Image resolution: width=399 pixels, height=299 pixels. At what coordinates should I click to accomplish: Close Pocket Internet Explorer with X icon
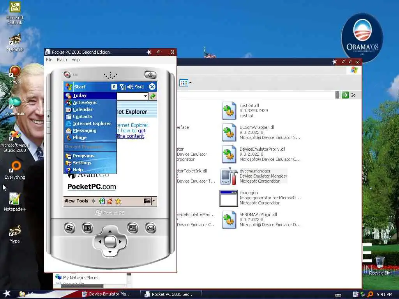[152, 87]
